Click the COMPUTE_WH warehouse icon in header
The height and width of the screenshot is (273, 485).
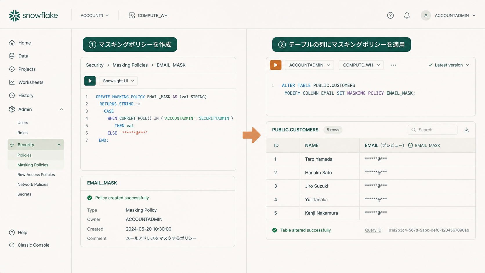click(132, 15)
